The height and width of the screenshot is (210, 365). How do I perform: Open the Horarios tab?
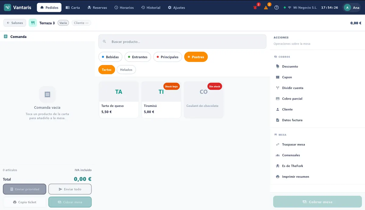point(124,8)
